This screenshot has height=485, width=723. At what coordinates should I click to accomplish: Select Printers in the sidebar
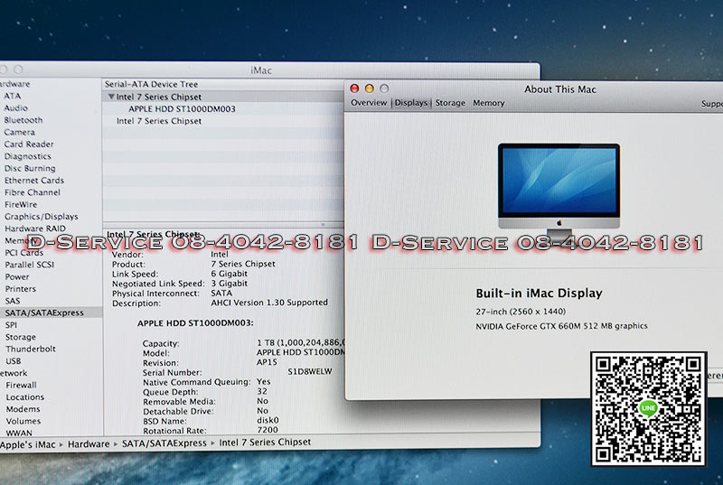(x=20, y=289)
